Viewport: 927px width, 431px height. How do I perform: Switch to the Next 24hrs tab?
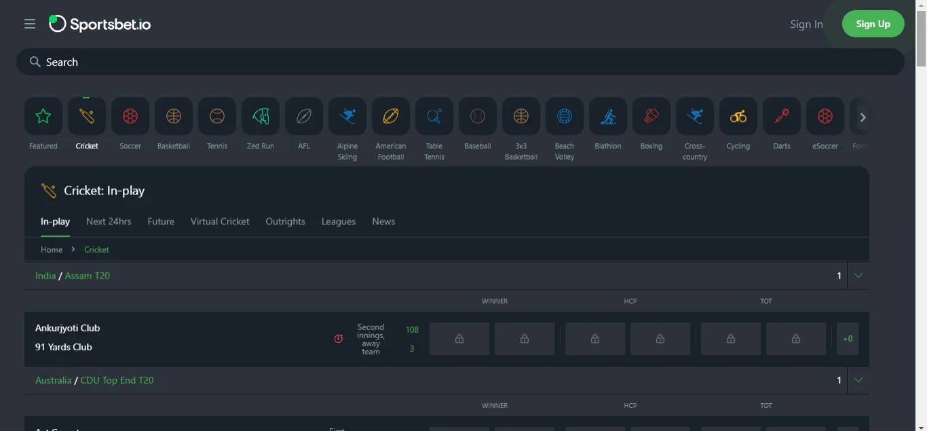click(109, 222)
